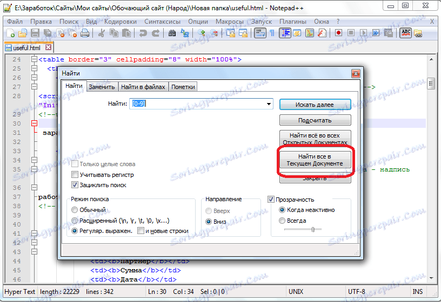Click Найти все в Текущем Документе
Viewport: 441px width, 302px height.
[315, 160]
